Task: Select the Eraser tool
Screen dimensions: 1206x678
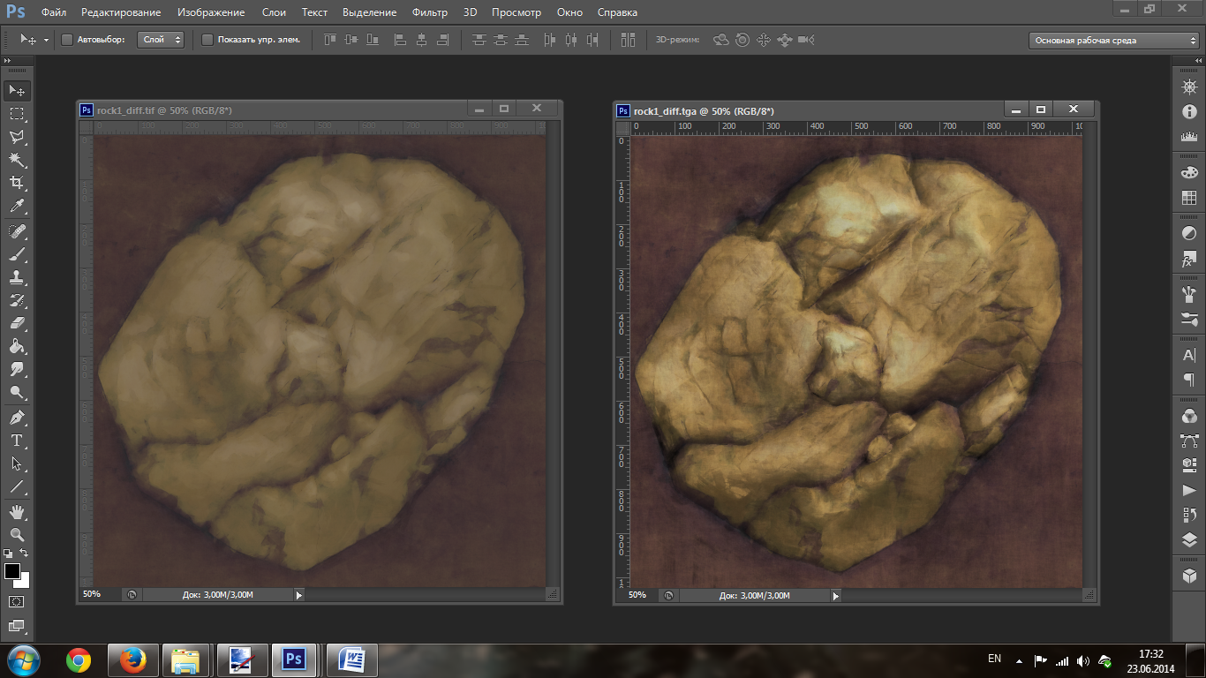Action: click(x=17, y=323)
